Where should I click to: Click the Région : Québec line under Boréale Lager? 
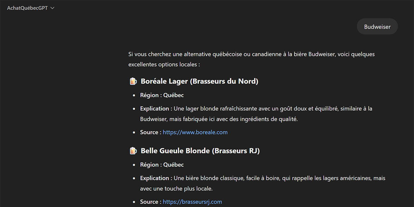(x=162, y=95)
